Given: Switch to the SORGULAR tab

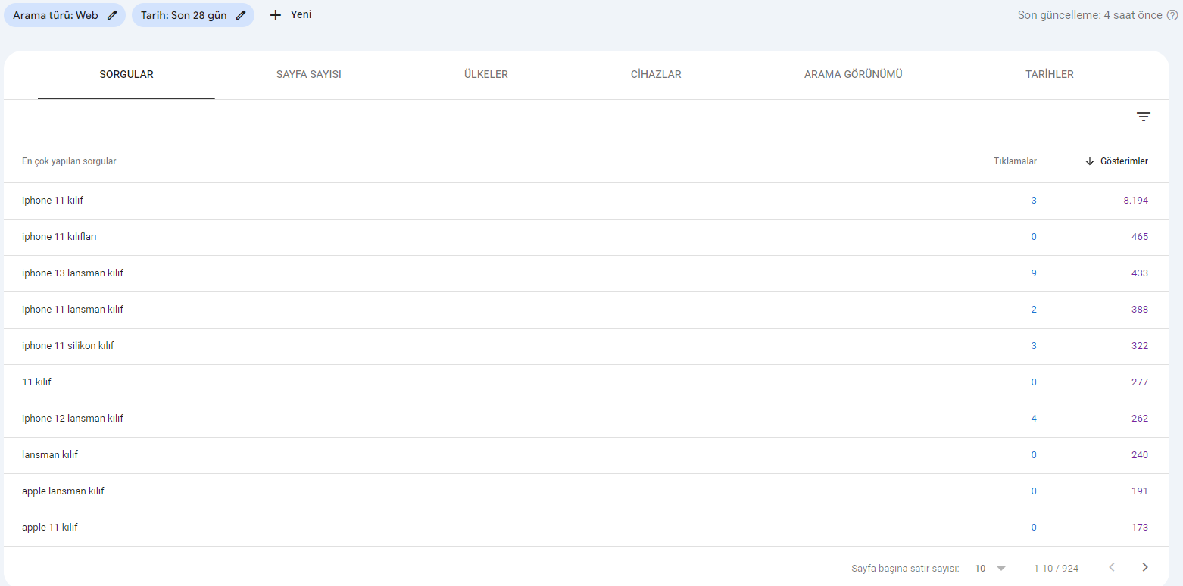Looking at the screenshot, I should (x=126, y=75).
